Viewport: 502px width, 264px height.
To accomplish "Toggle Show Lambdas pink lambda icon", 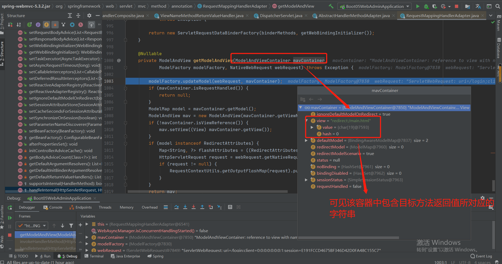I will point(80,24).
